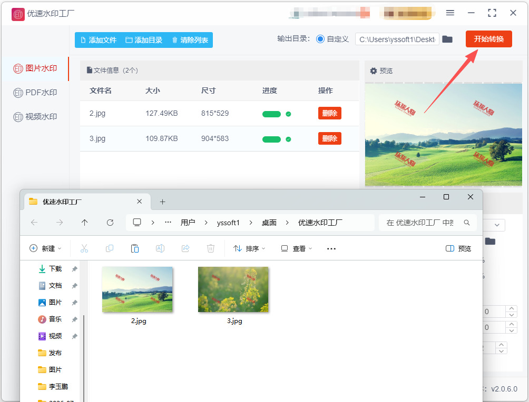Click the 开始转换 button
Viewport: 529px width, 402px height.
click(489, 39)
